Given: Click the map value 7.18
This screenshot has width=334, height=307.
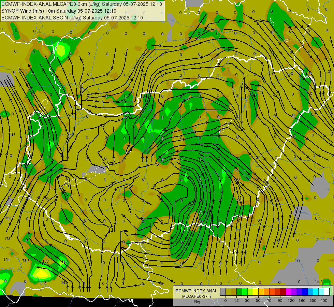Looking at the screenshot, I should (x=12, y=135).
